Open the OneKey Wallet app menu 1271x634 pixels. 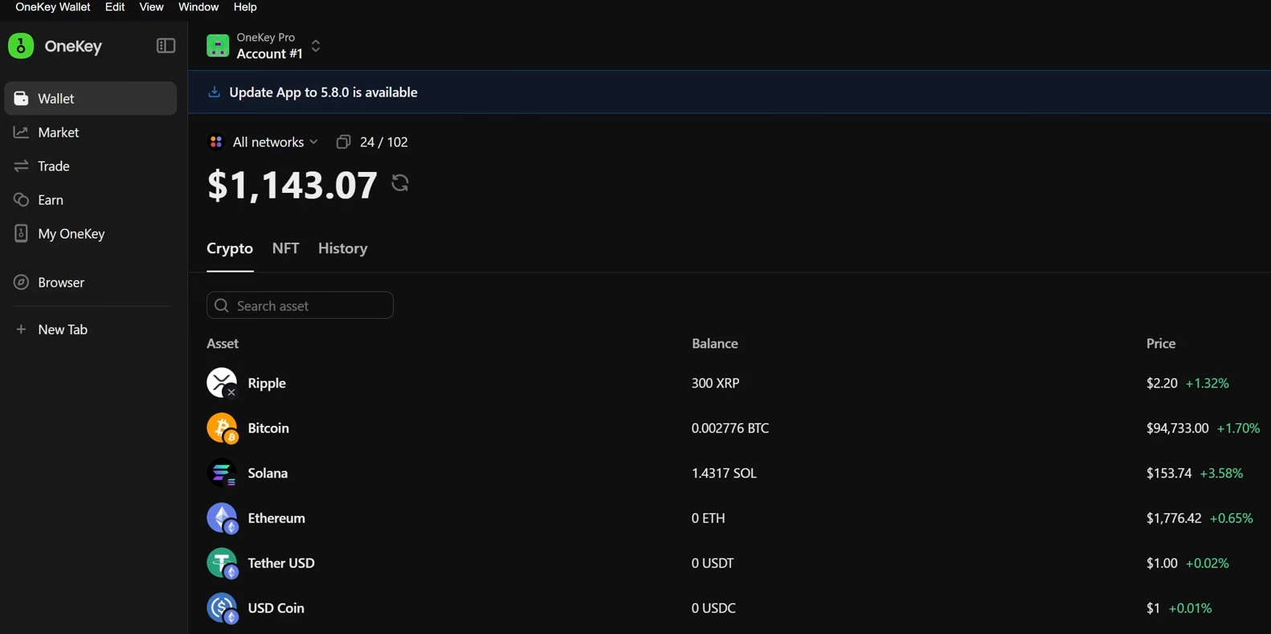53,7
